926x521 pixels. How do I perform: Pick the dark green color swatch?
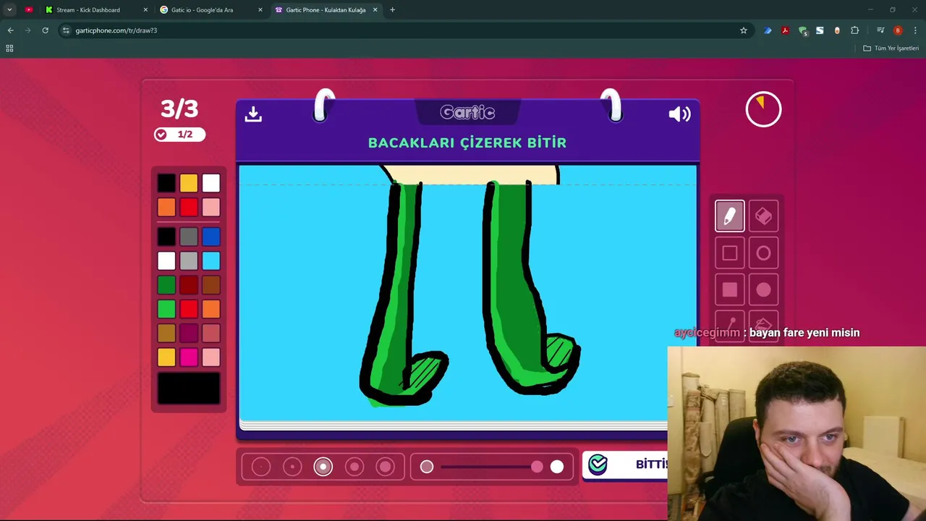tap(166, 285)
